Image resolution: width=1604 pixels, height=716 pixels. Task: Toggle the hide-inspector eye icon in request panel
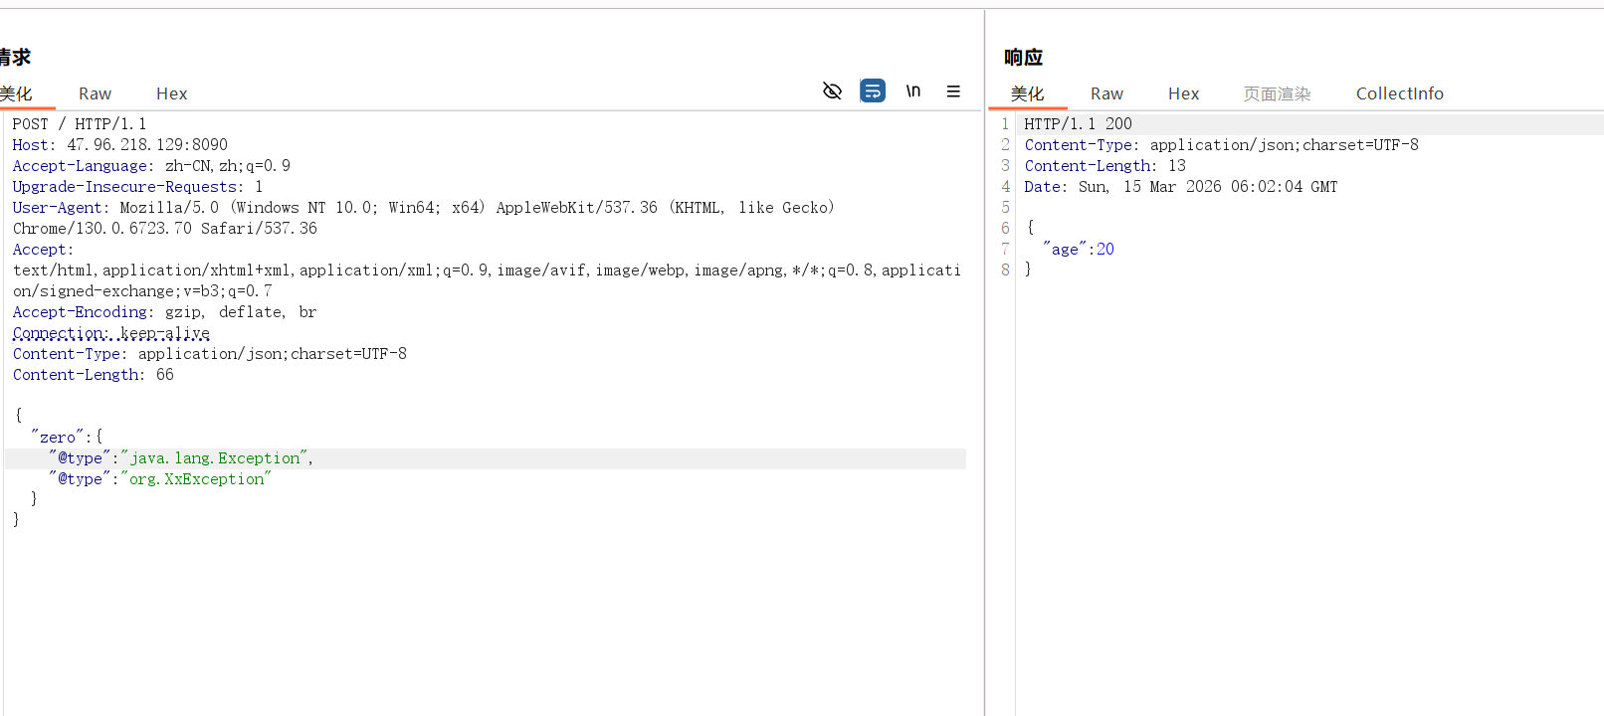[833, 91]
